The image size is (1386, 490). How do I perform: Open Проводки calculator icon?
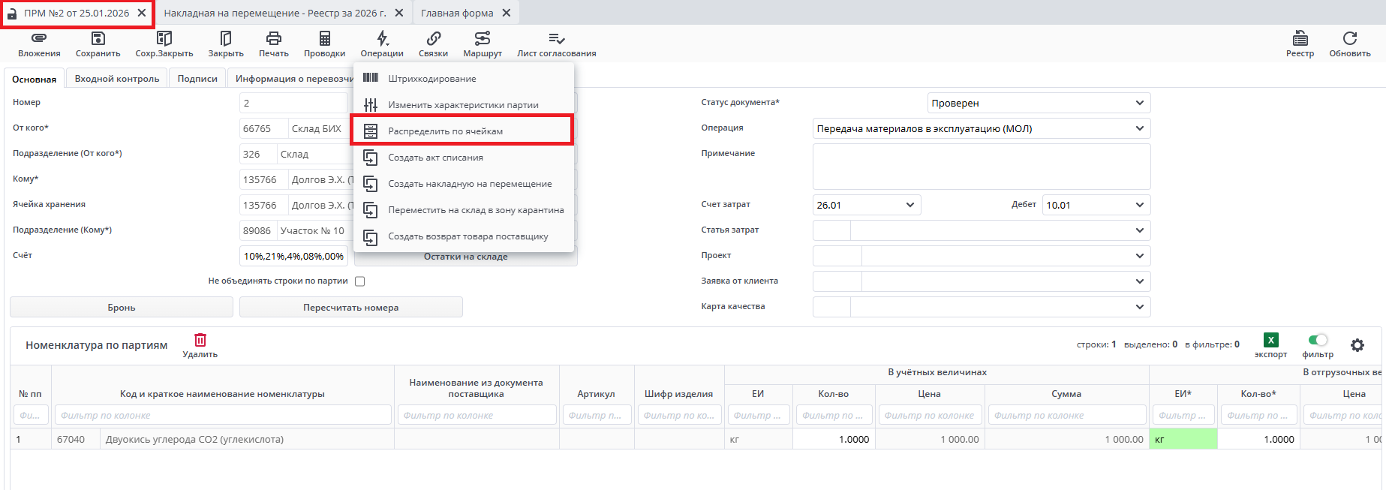coord(324,38)
